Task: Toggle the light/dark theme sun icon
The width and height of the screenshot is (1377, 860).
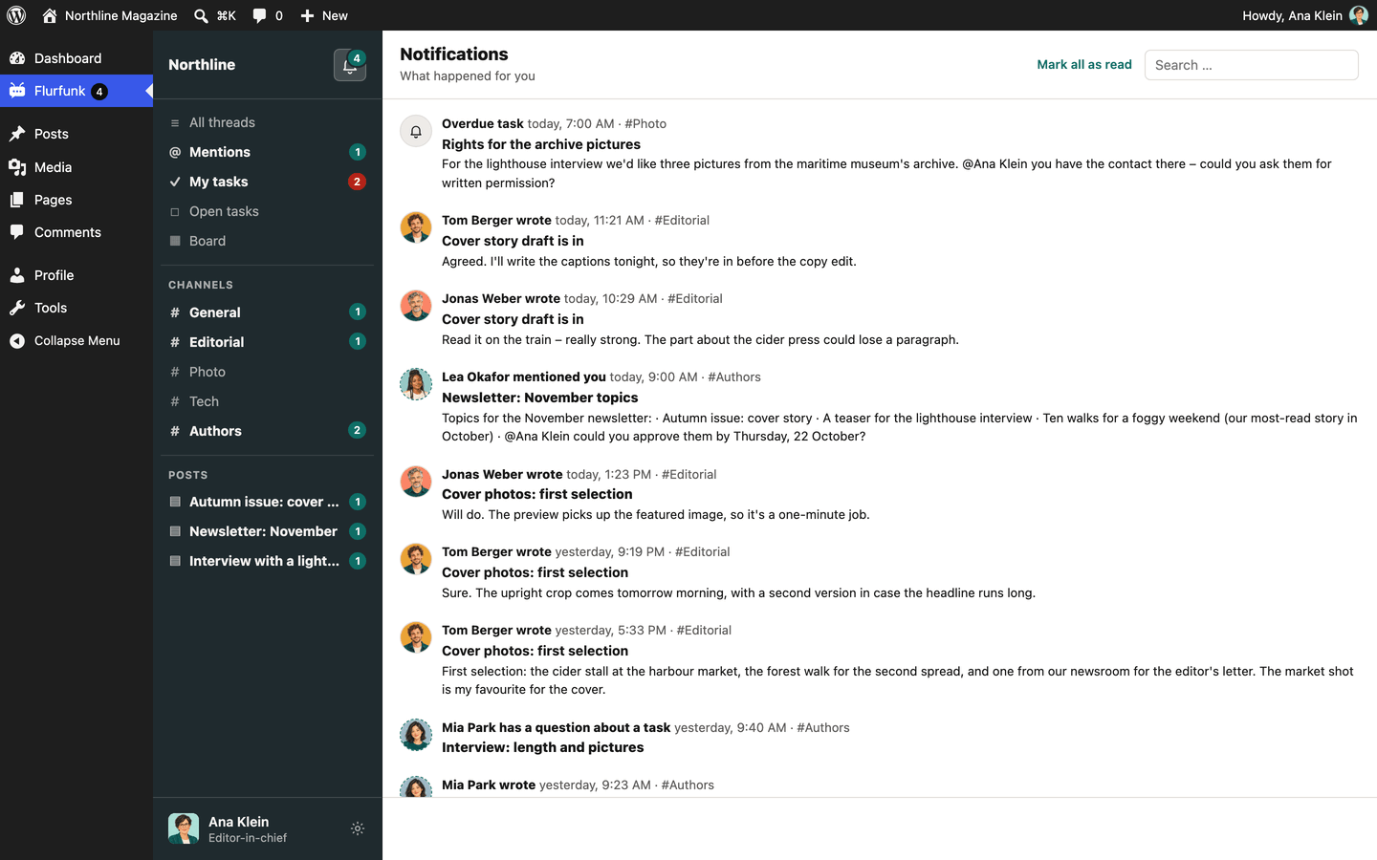Action: 358,829
